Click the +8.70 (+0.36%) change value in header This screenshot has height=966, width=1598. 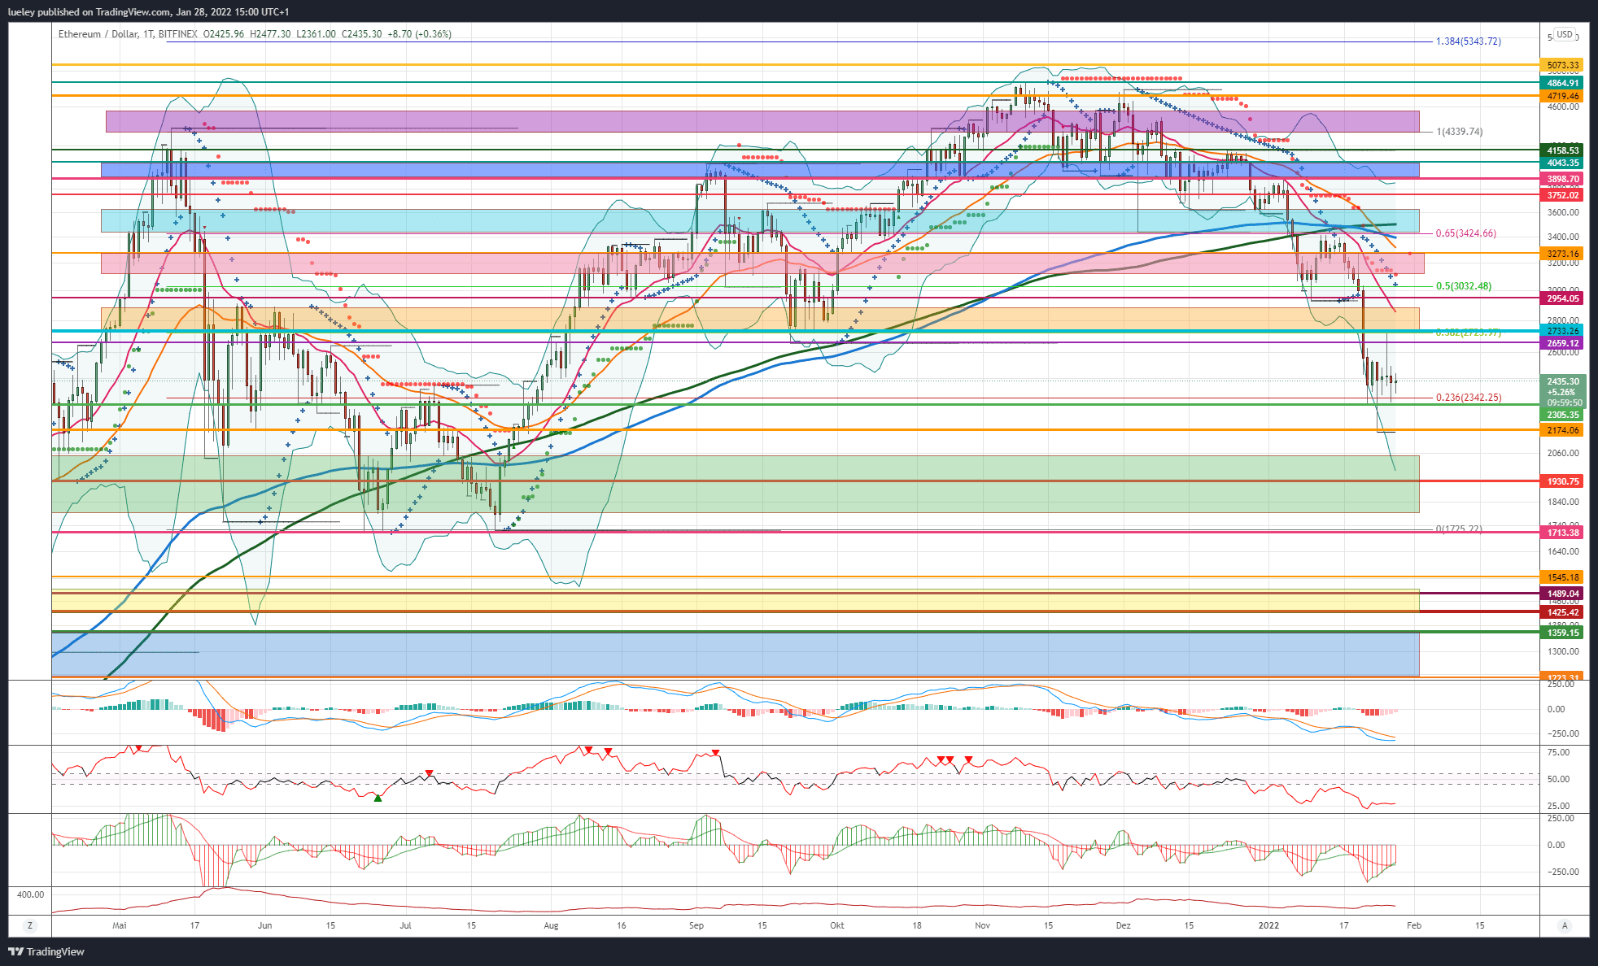pos(420,34)
